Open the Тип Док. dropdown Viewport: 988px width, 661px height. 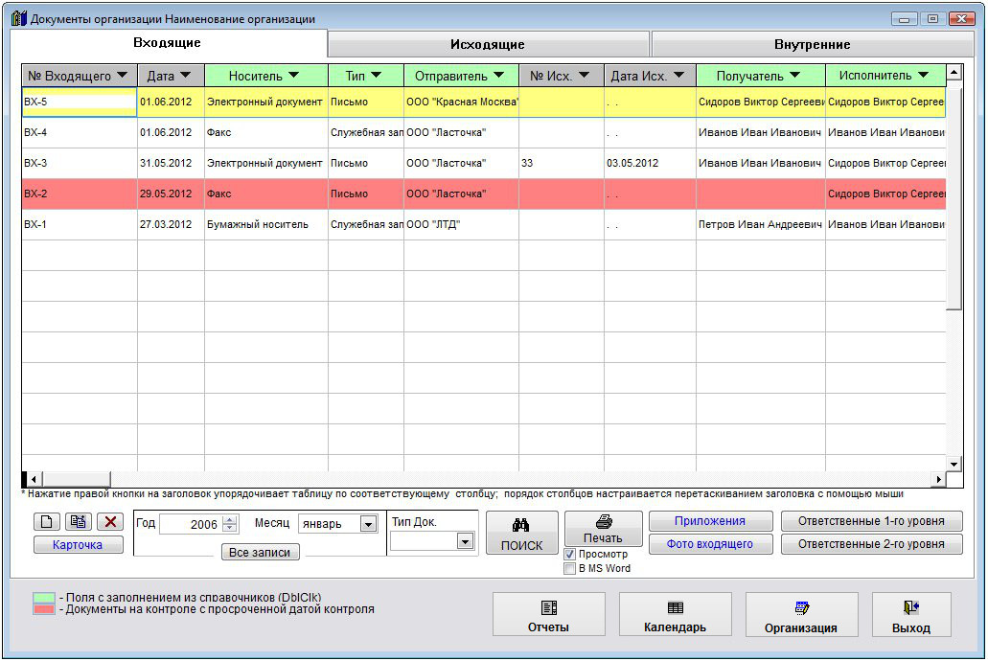coord(465,541)
